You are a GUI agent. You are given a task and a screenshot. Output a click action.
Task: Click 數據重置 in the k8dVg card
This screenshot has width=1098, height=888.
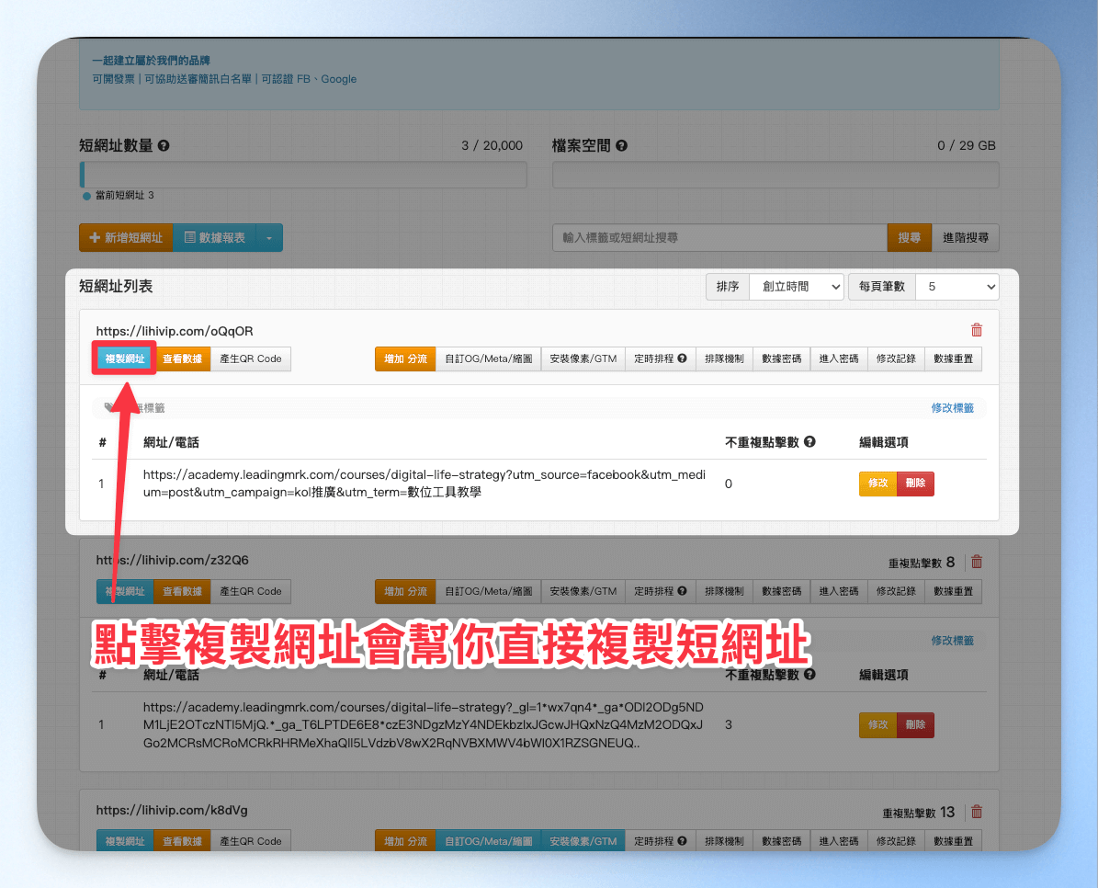953,840
